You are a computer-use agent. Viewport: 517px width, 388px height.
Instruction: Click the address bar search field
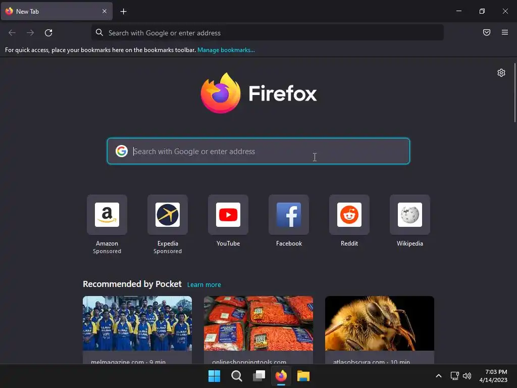[268, 33]
